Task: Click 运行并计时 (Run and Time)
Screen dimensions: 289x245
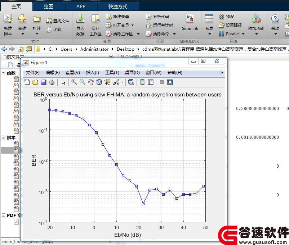Action: tap(159, 25)
